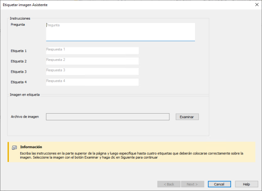The width and height of the screenshot is (262, 191).
Task: Open Help for this wizard
Action: tap(247, 184)
